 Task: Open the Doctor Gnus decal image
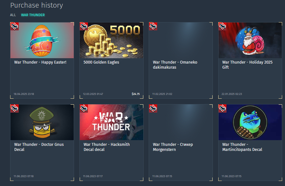tap(42, 122)
